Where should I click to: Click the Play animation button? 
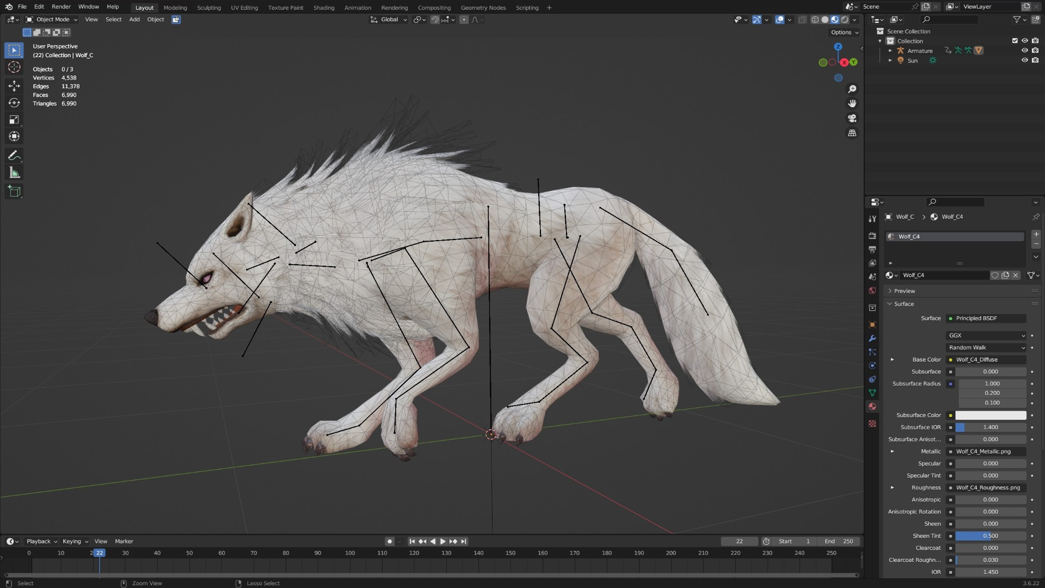pos(442,542)
